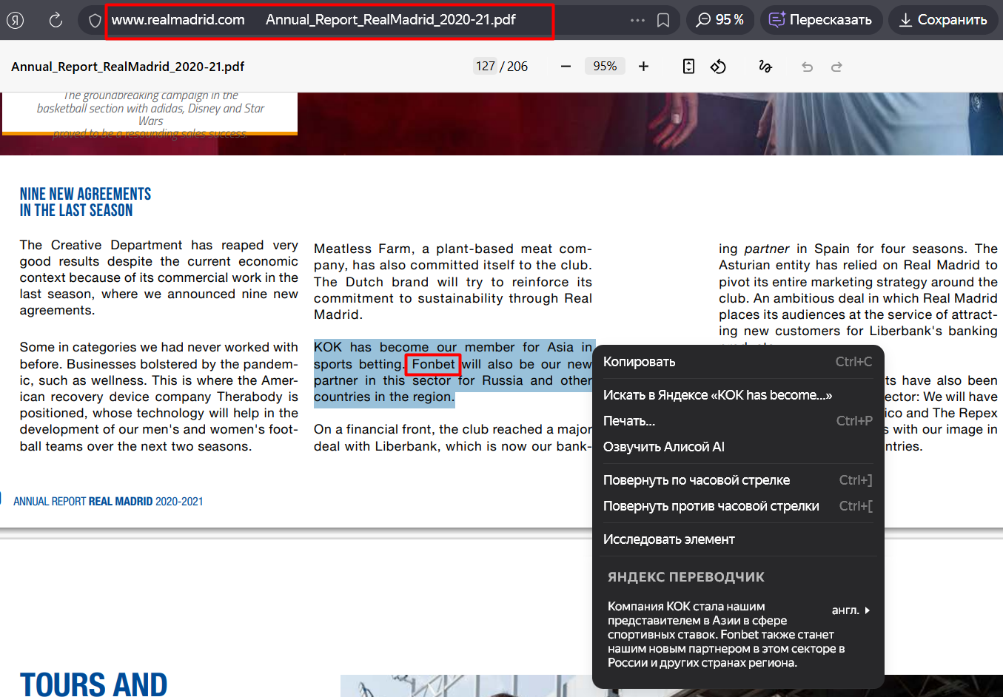The height and width of the screenshot is (697, 1003).
Task: Click the paragraph starting 'The Creative Department'
Action: pos(159,277)
